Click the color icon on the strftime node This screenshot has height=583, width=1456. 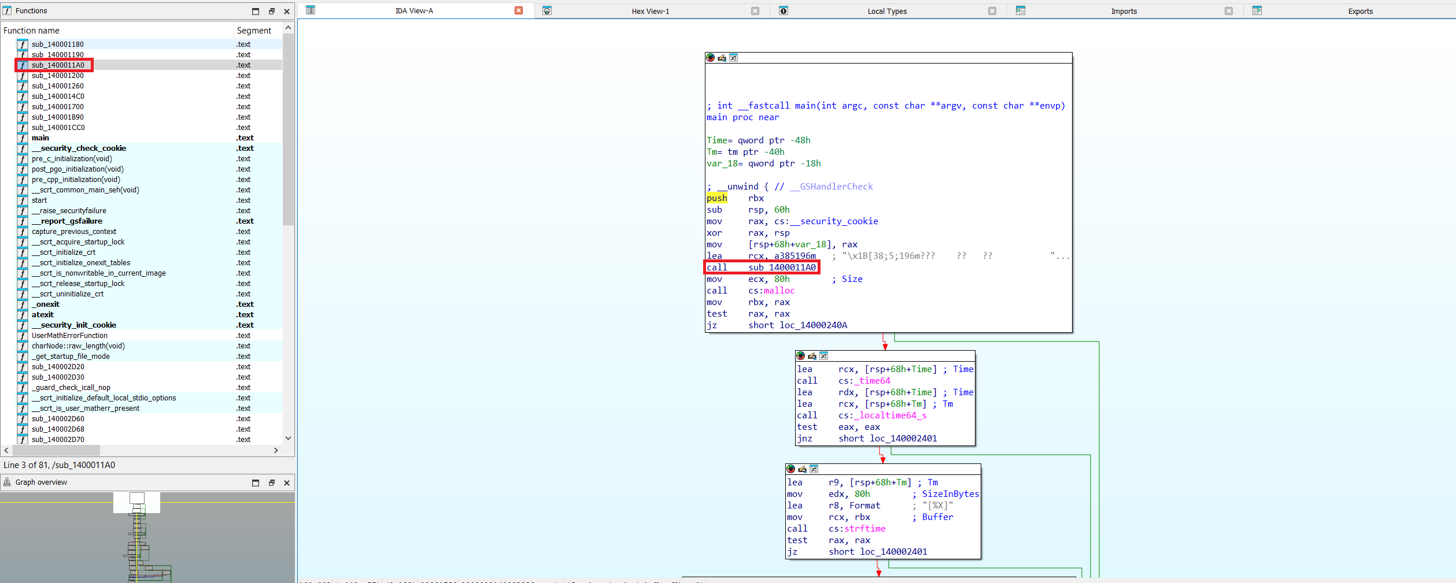pyautogui.click(x=791, y=469)
